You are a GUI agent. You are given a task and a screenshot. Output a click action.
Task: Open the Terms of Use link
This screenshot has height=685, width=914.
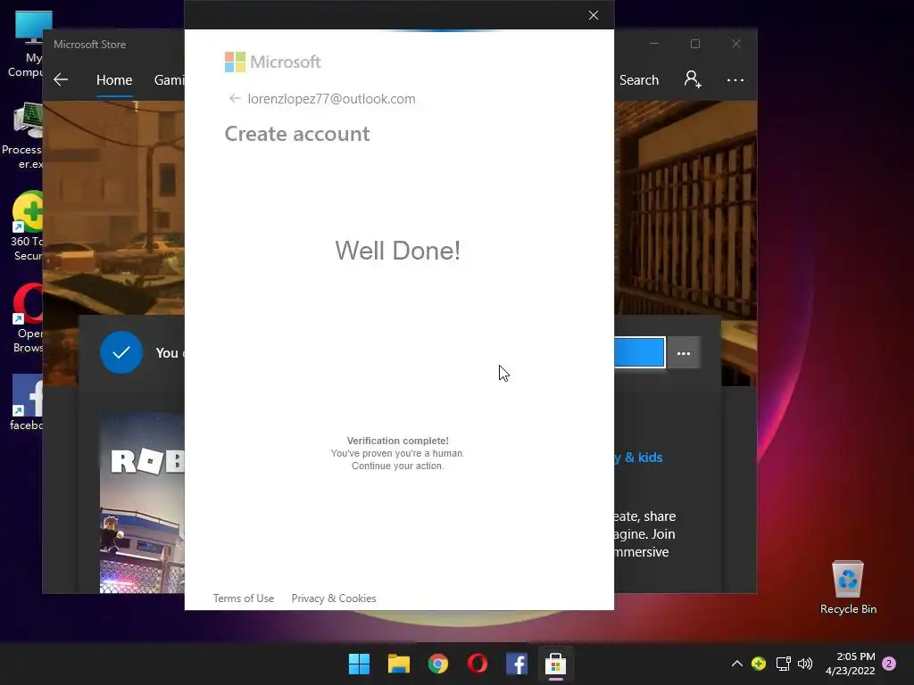(243, 598)
